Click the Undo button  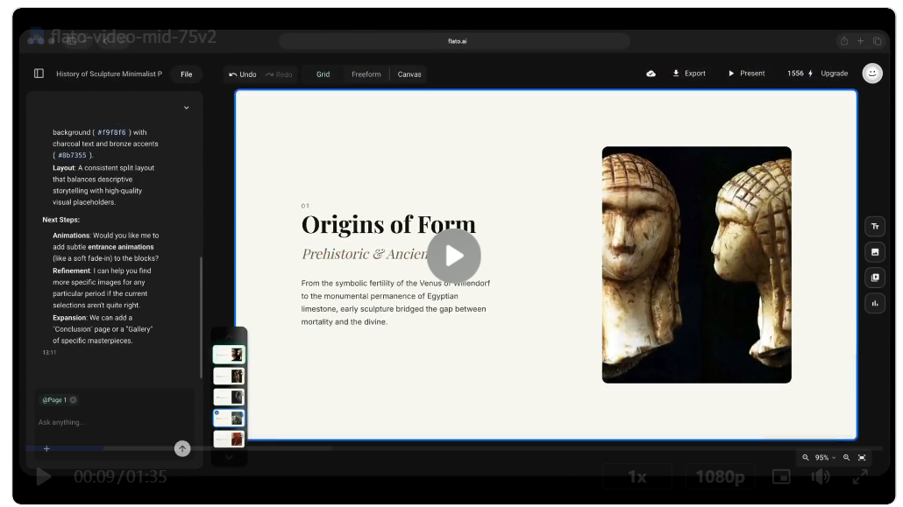(x=243, y=74)
